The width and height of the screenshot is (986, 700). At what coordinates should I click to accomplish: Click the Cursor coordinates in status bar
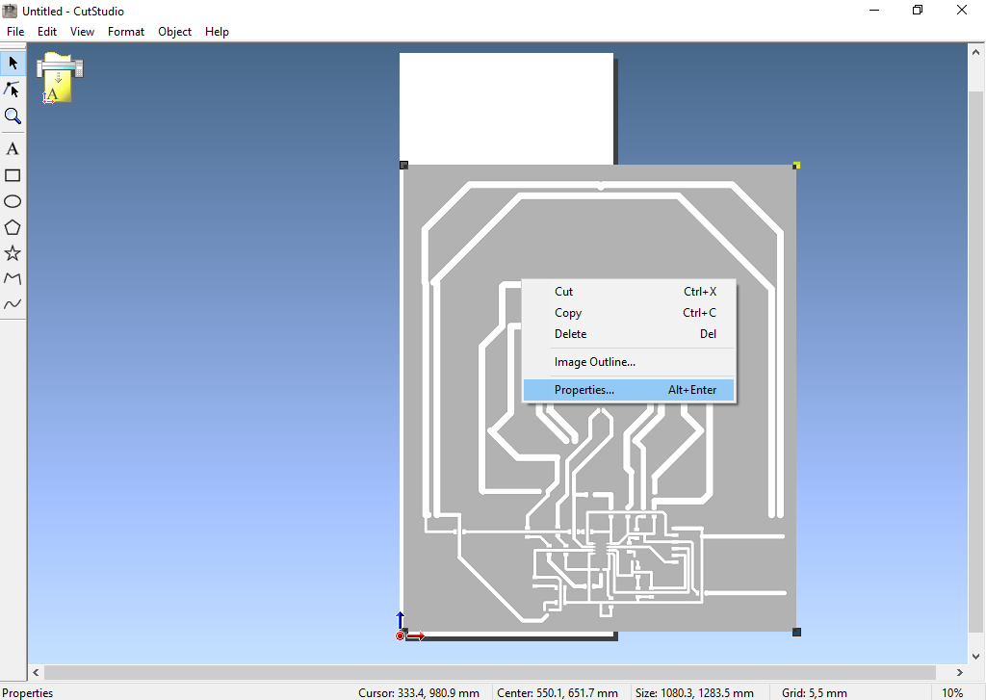(x=419, y=692)
